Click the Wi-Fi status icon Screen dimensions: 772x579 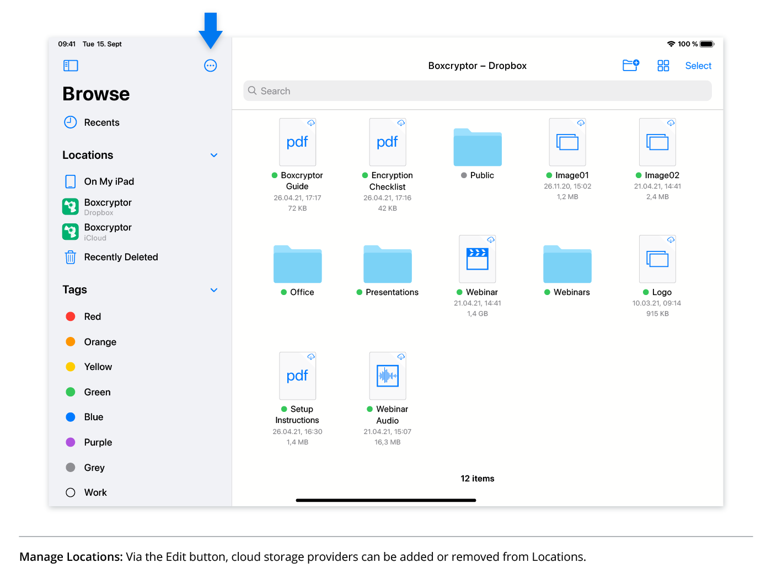pos(671,44)
